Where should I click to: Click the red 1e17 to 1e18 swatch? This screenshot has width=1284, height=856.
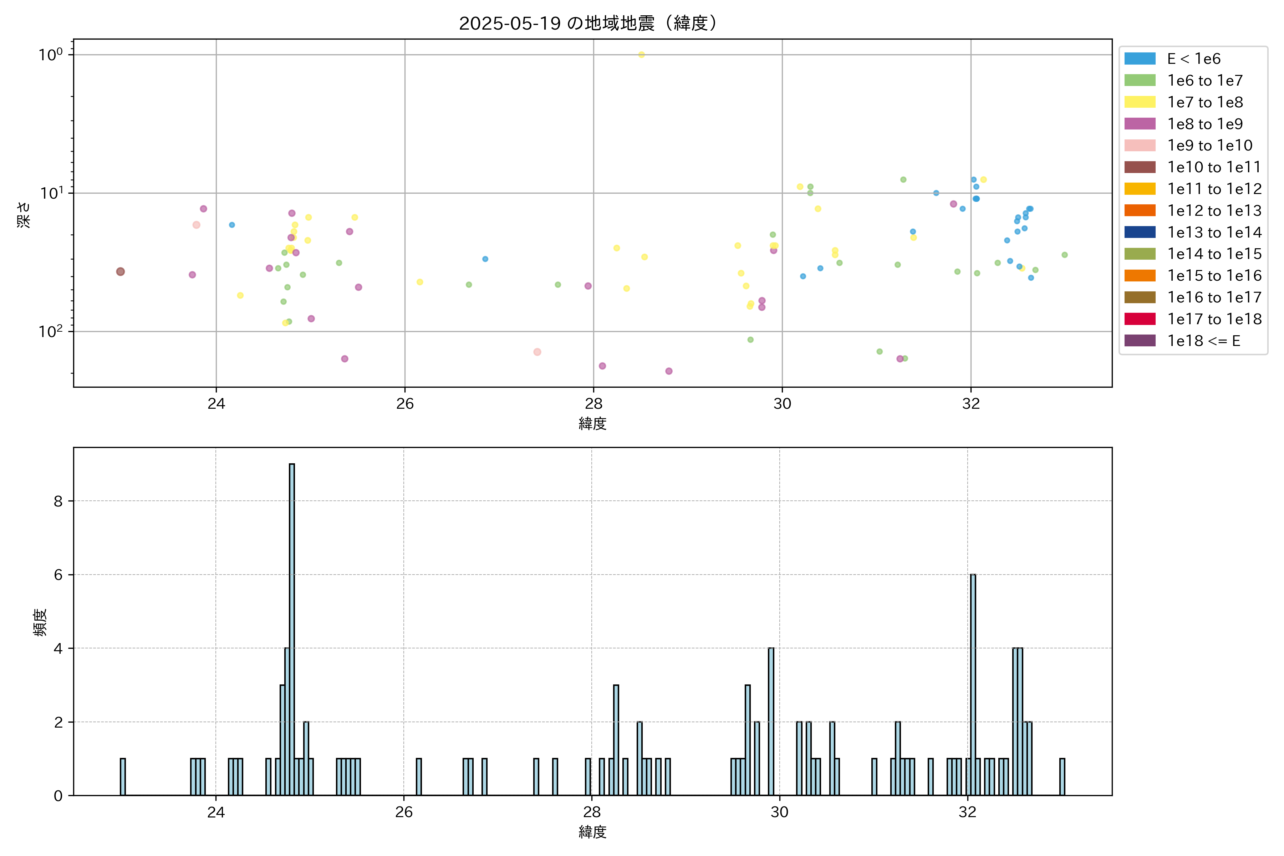pos(1140,319)
